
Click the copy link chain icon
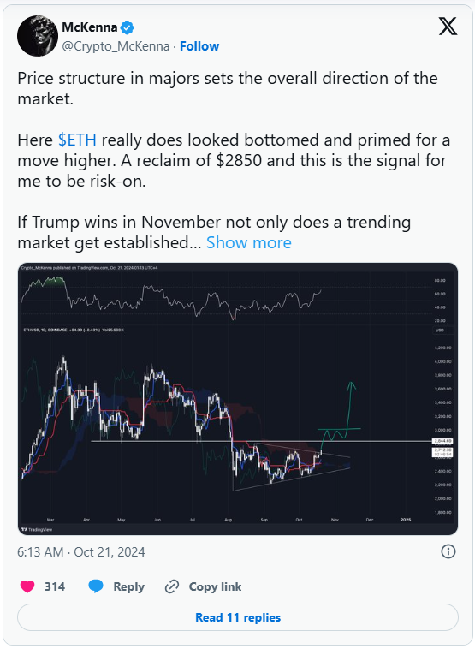[x=172, y=586]
